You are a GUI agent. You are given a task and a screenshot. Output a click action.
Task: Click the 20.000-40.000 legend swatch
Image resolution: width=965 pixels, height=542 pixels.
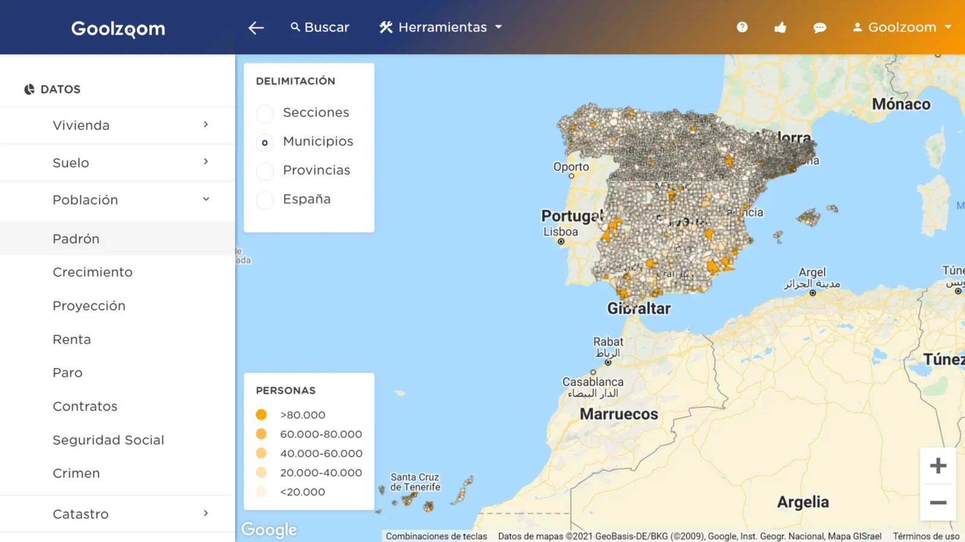pos(261,472)
